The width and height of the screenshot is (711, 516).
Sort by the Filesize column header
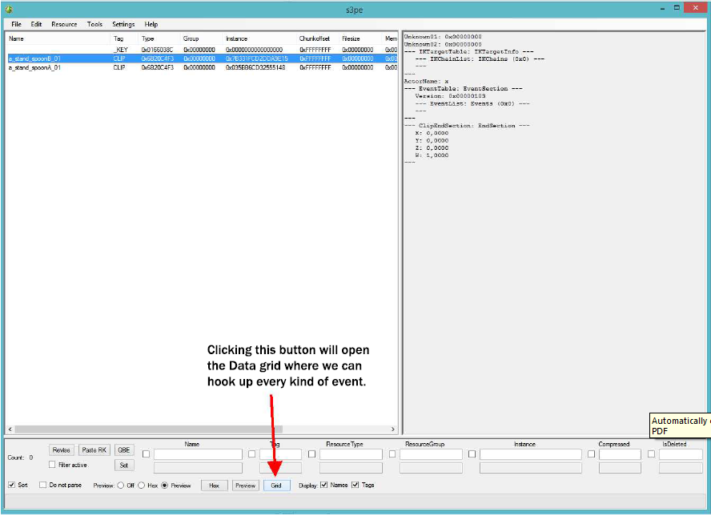click(361, 38)
